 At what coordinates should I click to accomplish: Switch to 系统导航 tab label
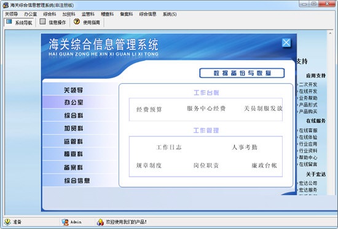tap(23, 23)
